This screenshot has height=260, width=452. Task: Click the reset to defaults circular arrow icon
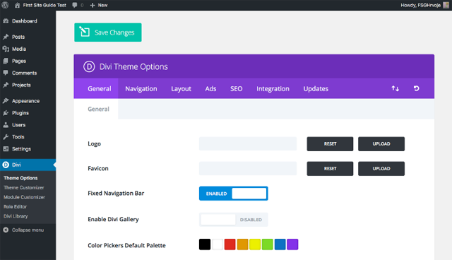pos(416,88)
